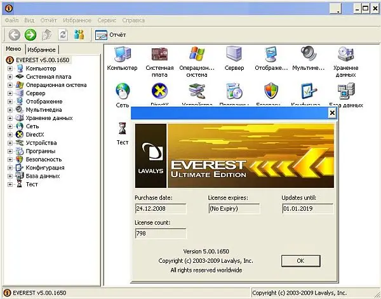The height and width of the screenshot is (299, 381).
Task: Expand the Операционная система tree node
Action: click(10, 85)
